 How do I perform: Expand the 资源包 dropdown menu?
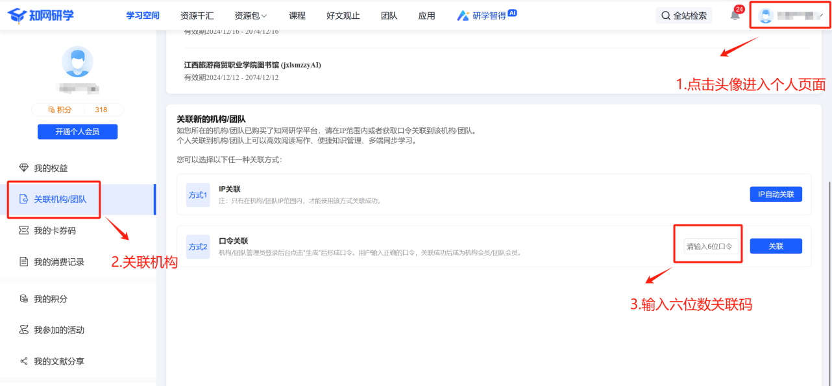click(x=251, y=16)
